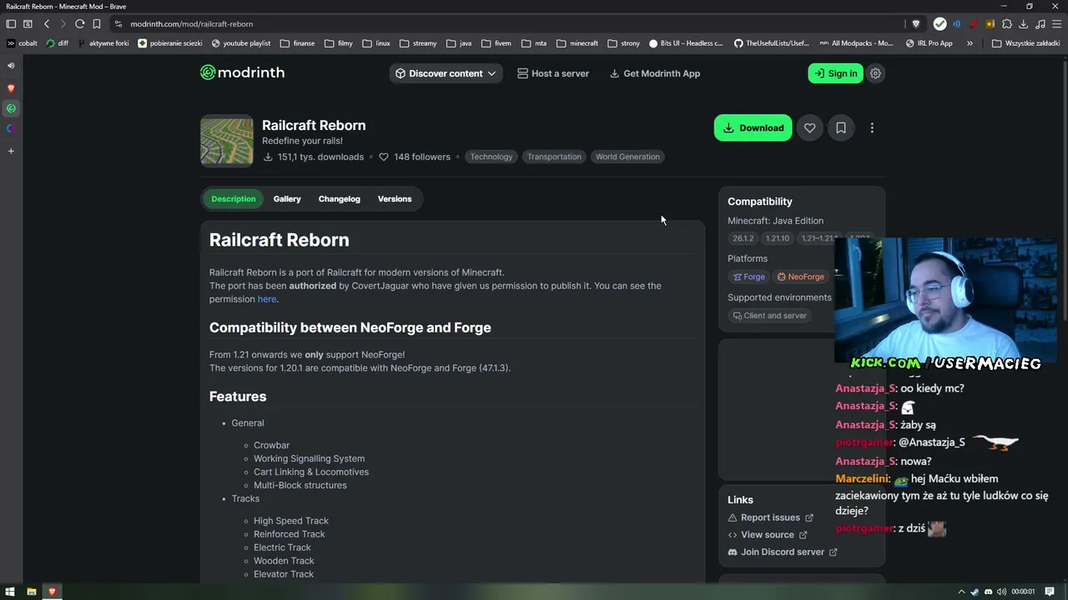The width and height of the screenshot is (1068, 600).
Task: Expand the strony bookmark folder
Action: click(624, 43)
